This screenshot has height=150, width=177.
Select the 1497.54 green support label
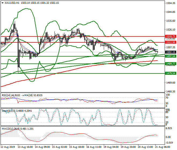pos(171,56)
